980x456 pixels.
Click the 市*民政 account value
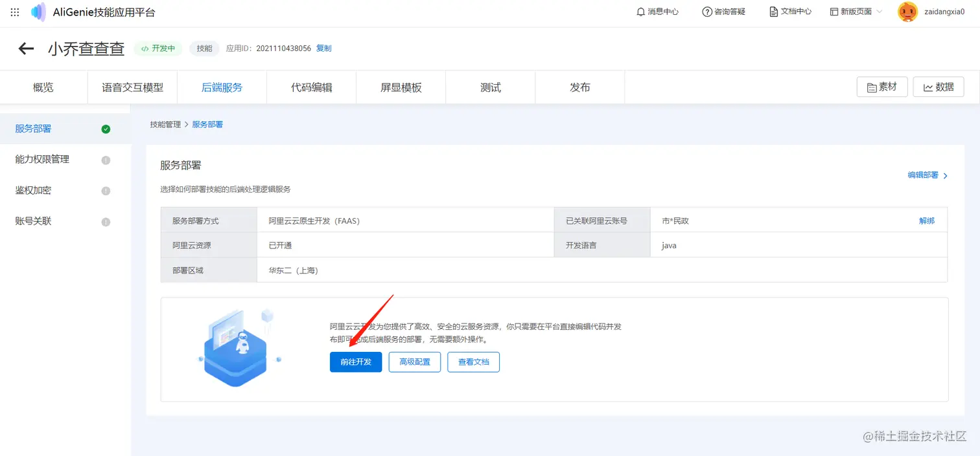click(675, 221)
